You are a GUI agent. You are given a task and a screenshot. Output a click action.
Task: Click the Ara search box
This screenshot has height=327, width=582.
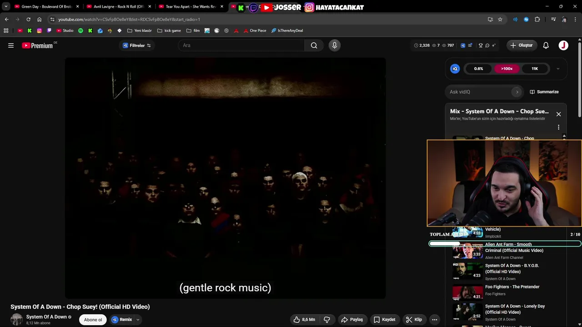coord(241,45)
